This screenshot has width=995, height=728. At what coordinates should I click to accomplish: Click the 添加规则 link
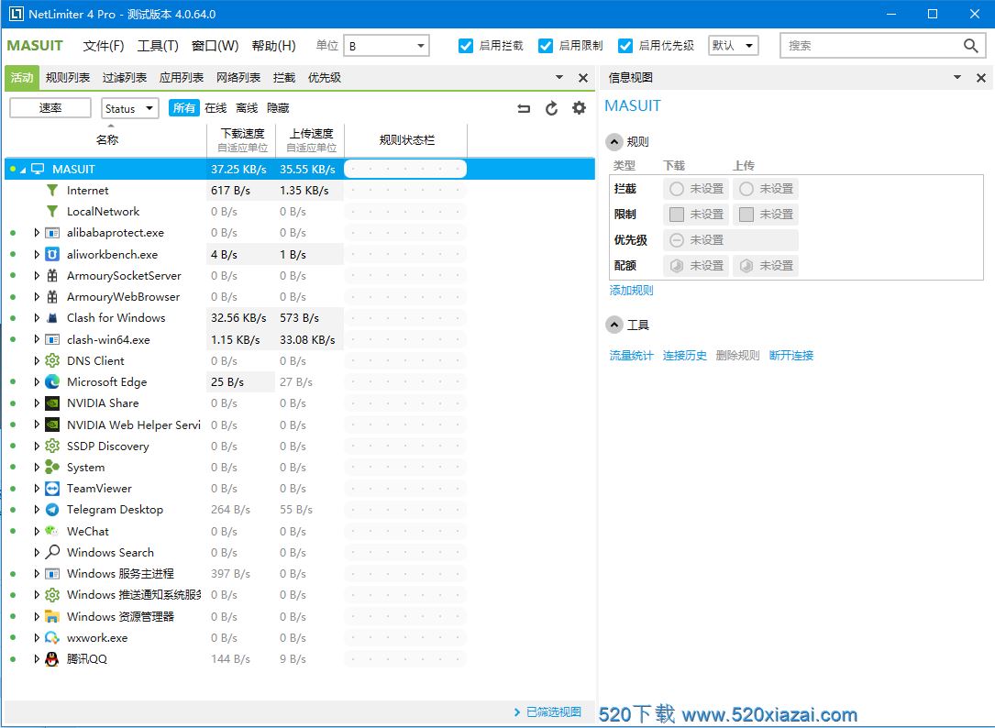632,290
